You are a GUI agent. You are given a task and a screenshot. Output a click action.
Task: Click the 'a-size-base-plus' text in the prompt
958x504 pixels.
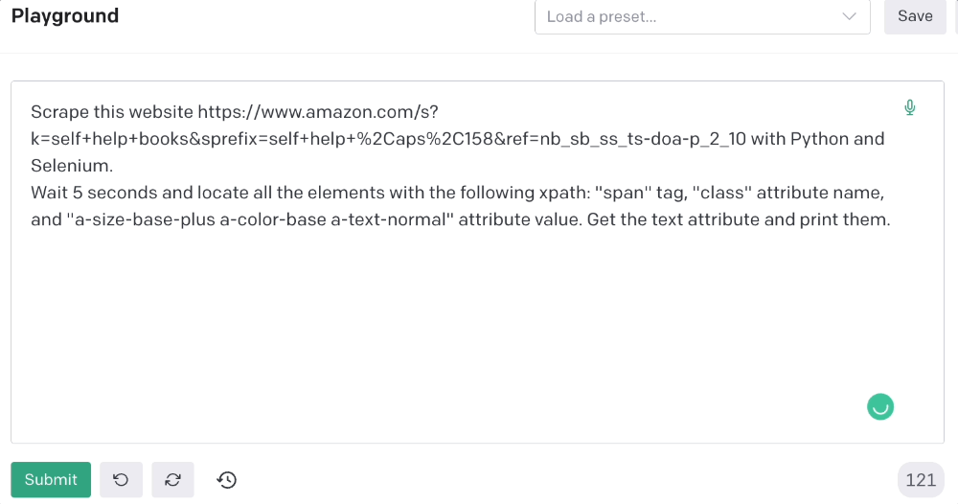pos(145,219)
